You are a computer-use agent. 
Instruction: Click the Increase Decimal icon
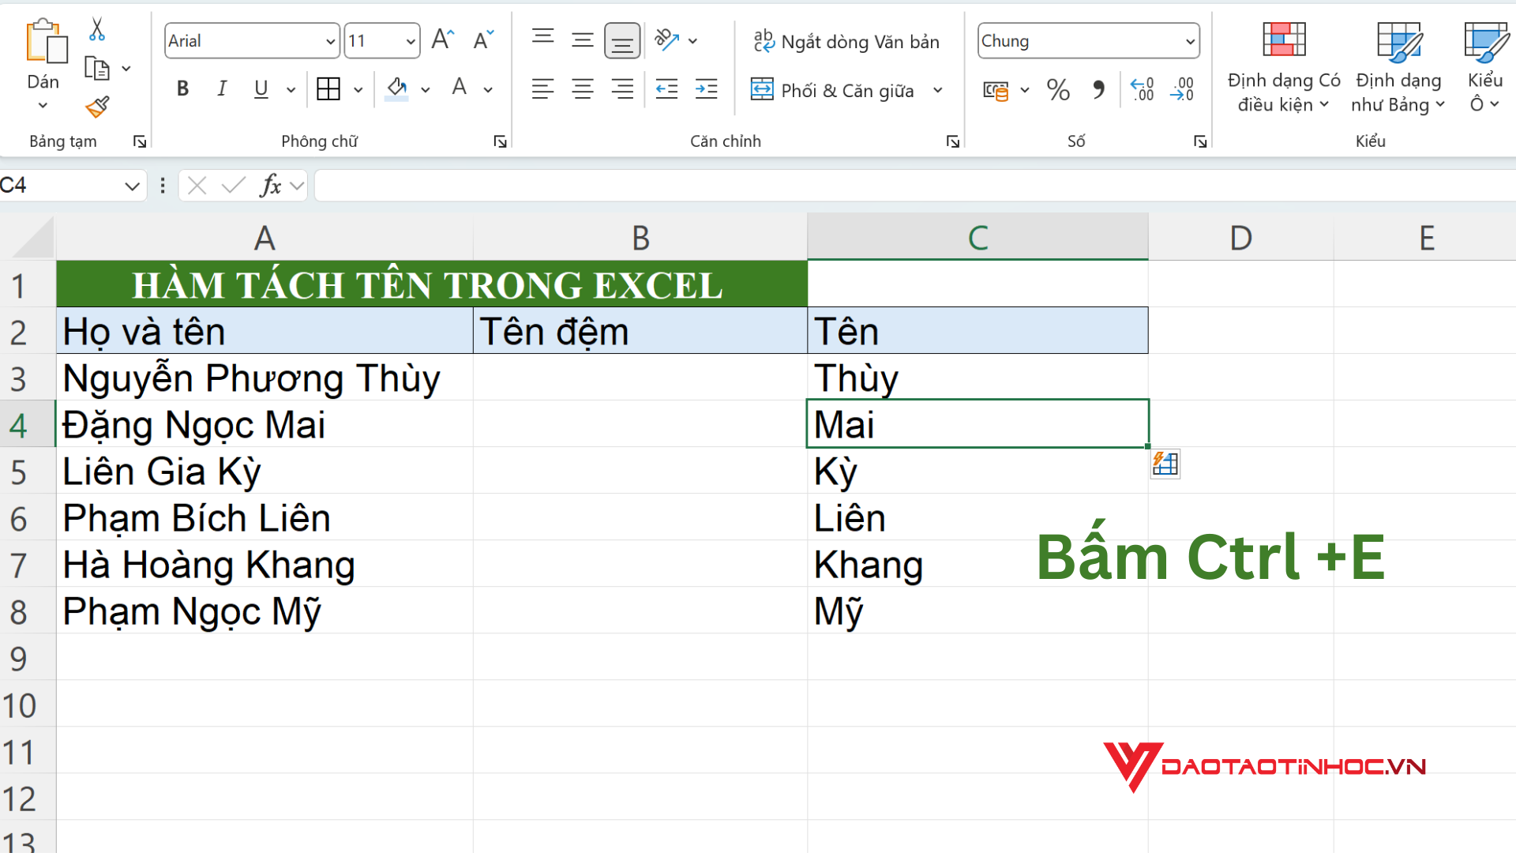(1142, 89)
